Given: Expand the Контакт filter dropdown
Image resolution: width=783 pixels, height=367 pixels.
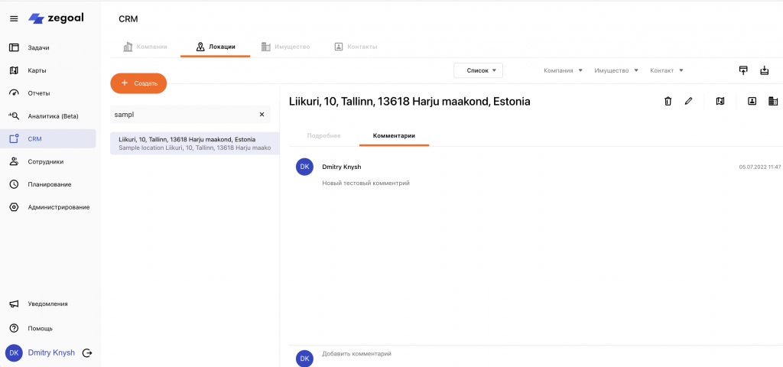Looking at the screenshot, I should click(x=666, y=70).
